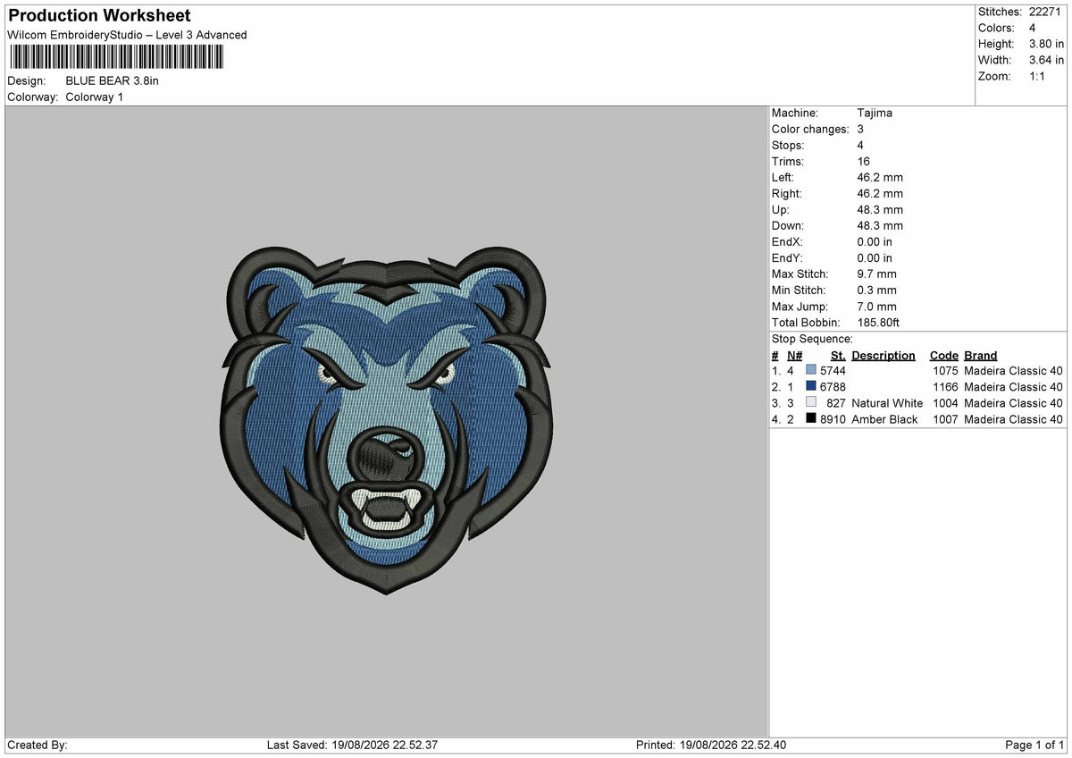Click thread code 1004
Screen dimensions: 1072x758
(945, 402)
